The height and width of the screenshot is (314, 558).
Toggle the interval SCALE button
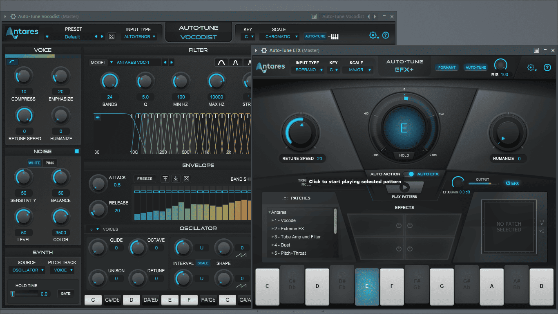point(203,263)
